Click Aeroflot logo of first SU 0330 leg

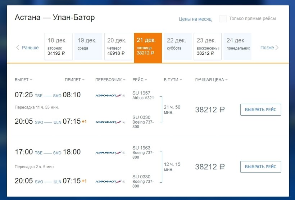coord(110,122)
